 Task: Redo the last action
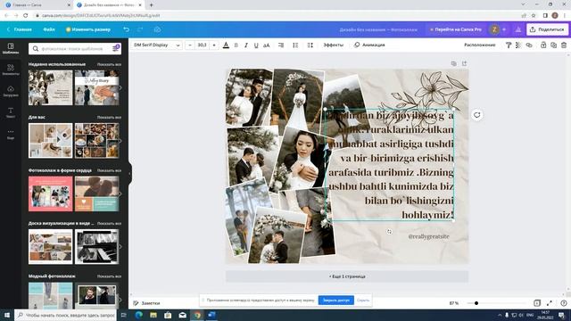[140, 29]
